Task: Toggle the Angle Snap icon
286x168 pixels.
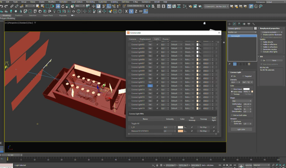Action: (x=109, y=6)
